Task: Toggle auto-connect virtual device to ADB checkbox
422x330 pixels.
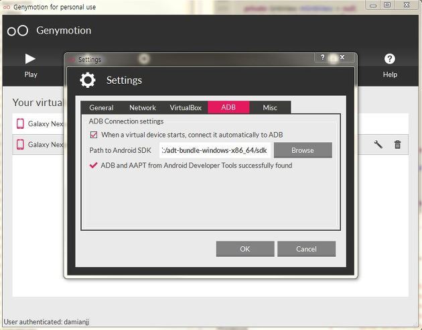Action: coord(94,135)
